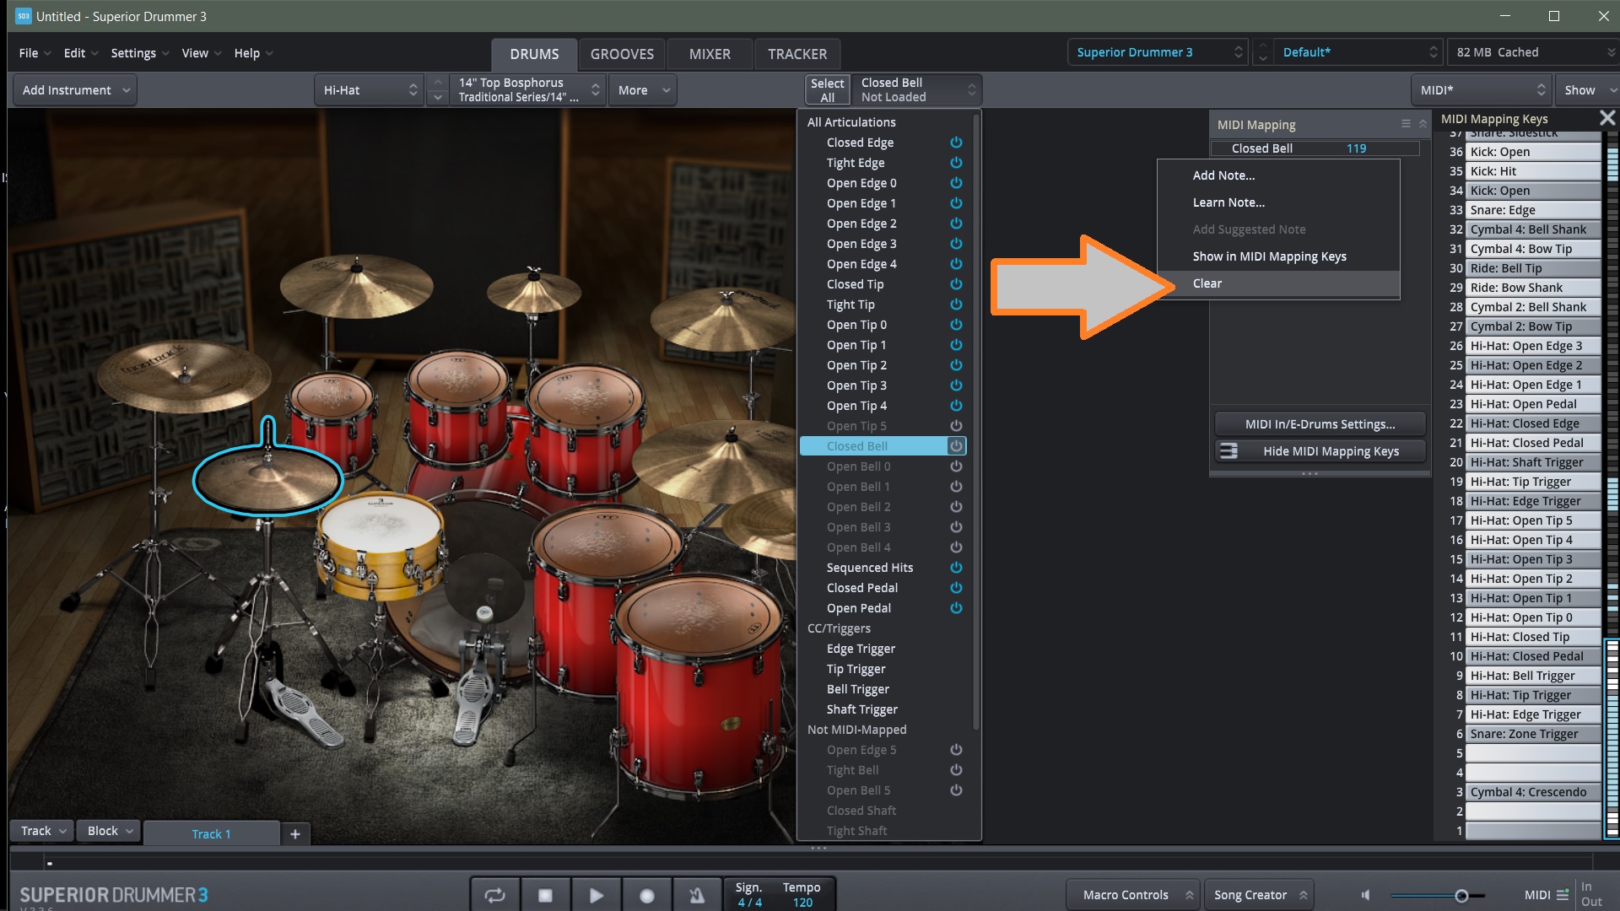Switch to the MIXER tab

pos(710,54)
